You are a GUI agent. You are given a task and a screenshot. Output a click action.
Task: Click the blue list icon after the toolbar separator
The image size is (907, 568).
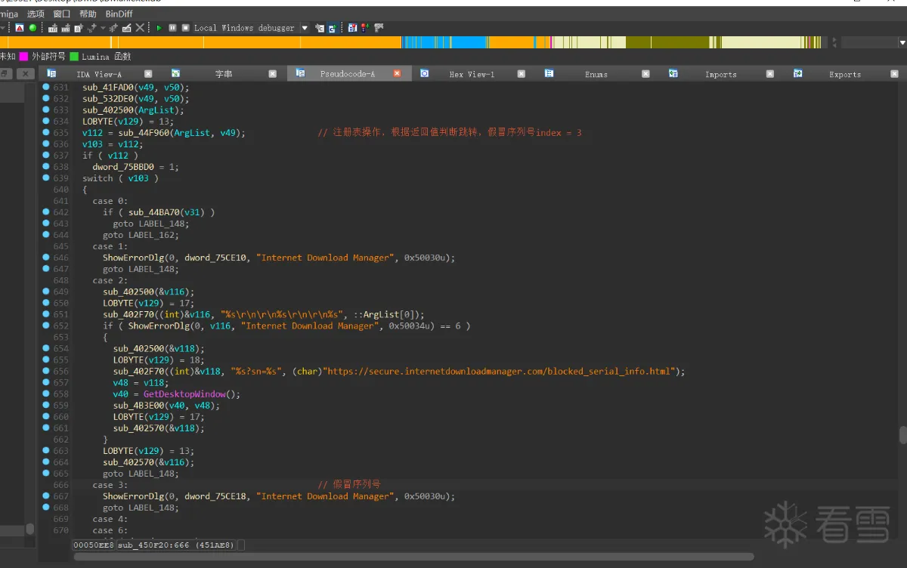point(353,28)
